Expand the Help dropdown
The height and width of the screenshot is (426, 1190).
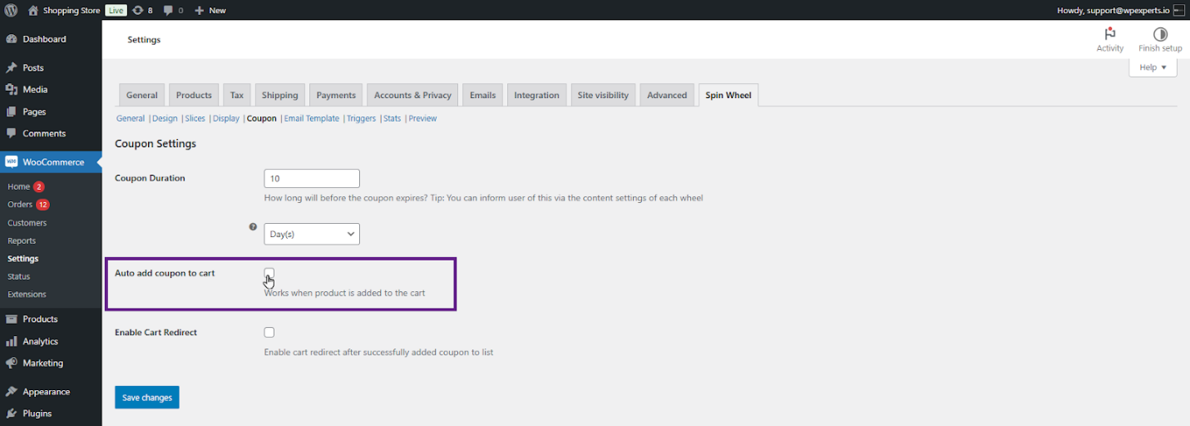[x=1153, y=67]
